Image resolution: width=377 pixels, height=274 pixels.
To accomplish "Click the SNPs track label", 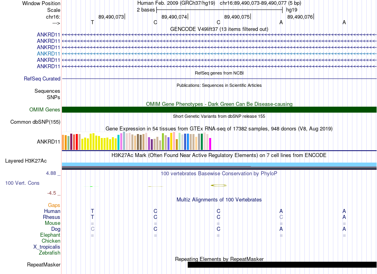I will pyautogui.click(x=54, y=97).
